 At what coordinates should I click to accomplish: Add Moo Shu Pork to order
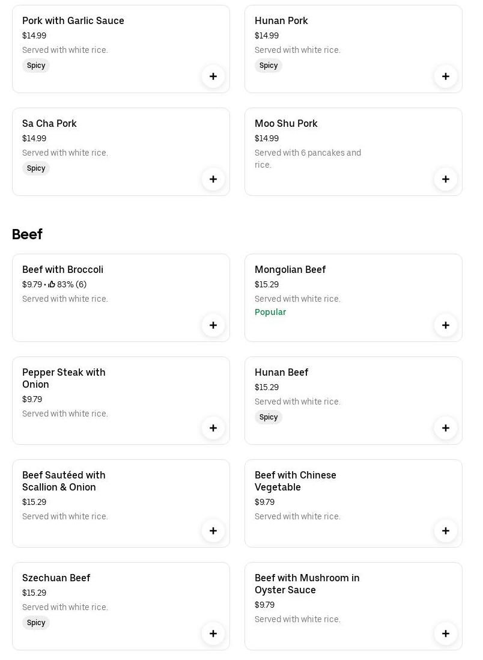click(x=446, y=179)
